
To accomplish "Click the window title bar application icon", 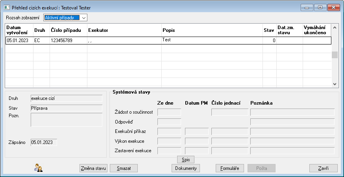I will (x=7, y=8).
